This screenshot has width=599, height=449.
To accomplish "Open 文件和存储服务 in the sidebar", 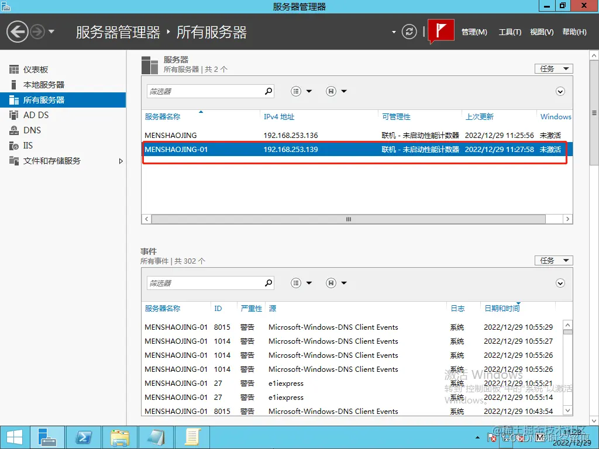I will click(63, 161).
